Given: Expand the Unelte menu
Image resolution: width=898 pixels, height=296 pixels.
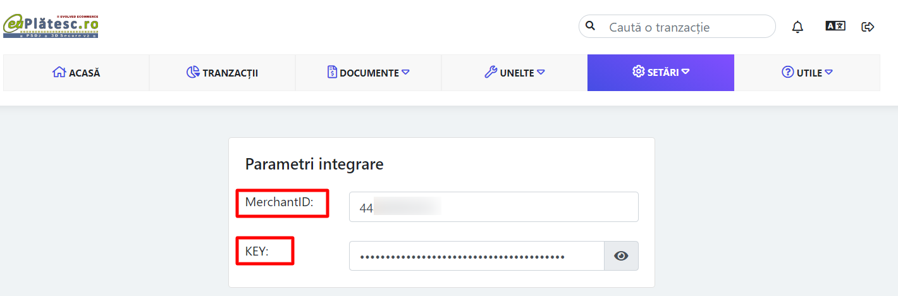Looking at the screenshot, I should (514, 73).
